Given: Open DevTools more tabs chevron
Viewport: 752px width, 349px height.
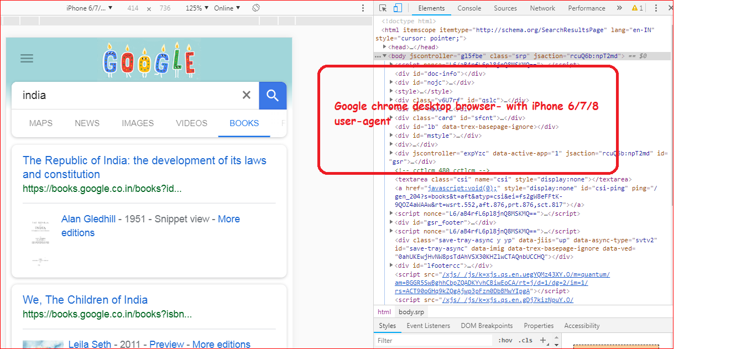Looking at the screenshot, I should (619, 8).
